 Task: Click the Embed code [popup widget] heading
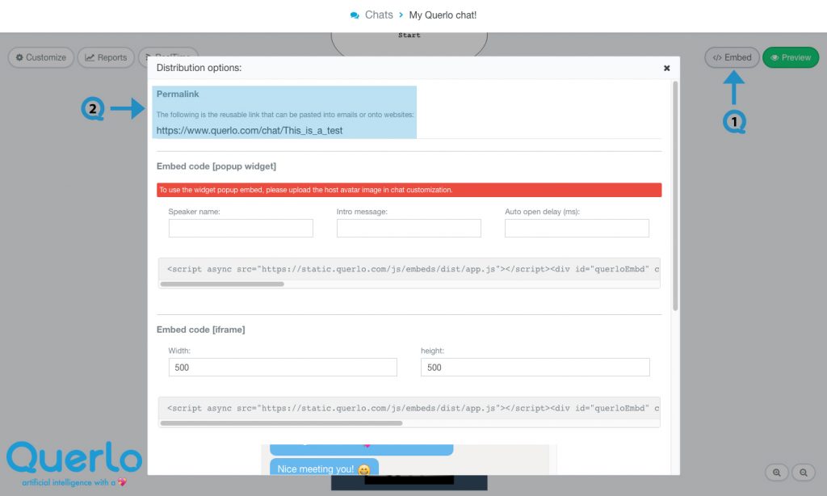click(x=216, y=166)
